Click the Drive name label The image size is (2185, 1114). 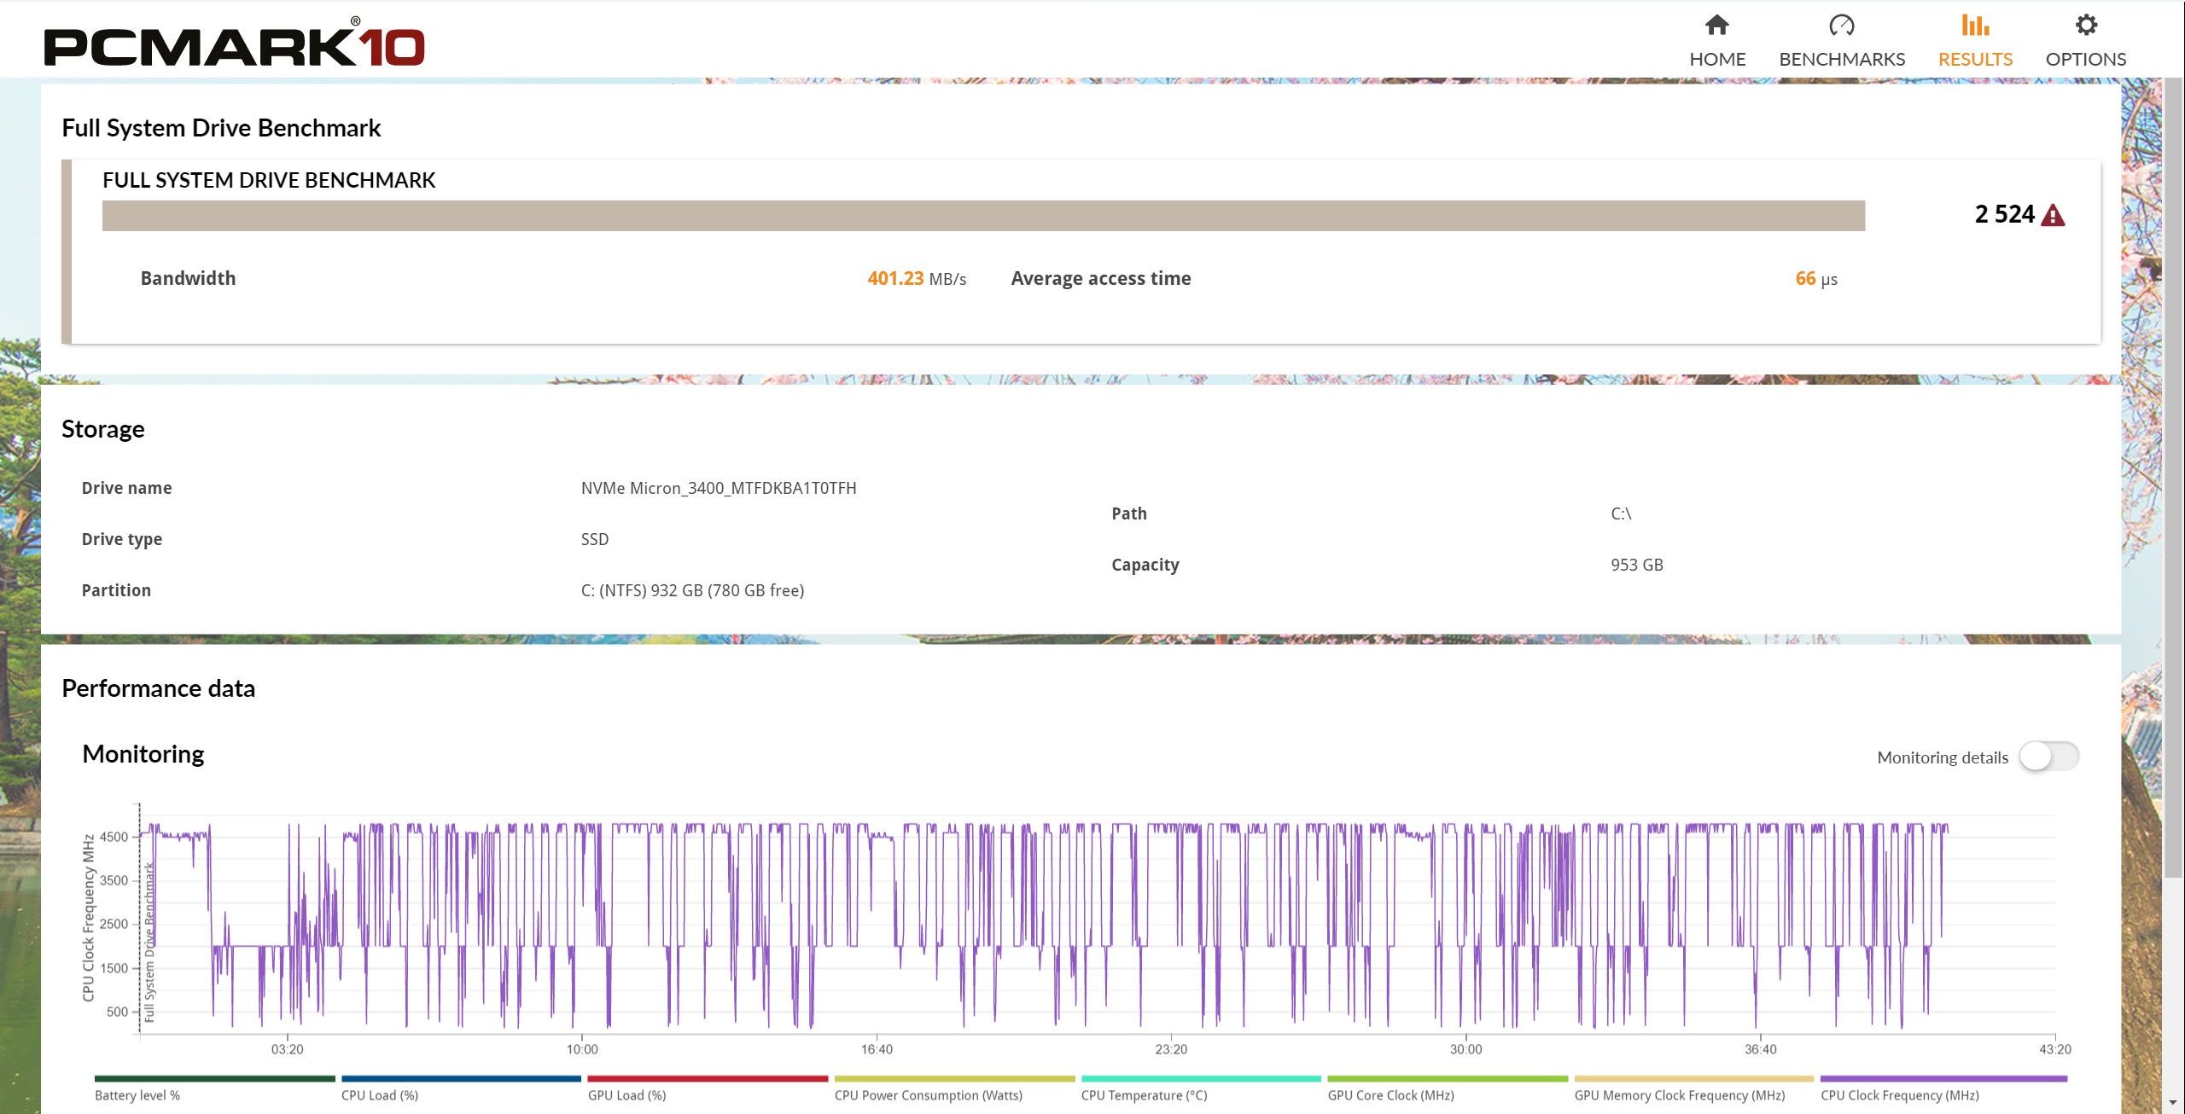(x=126, y=488)
